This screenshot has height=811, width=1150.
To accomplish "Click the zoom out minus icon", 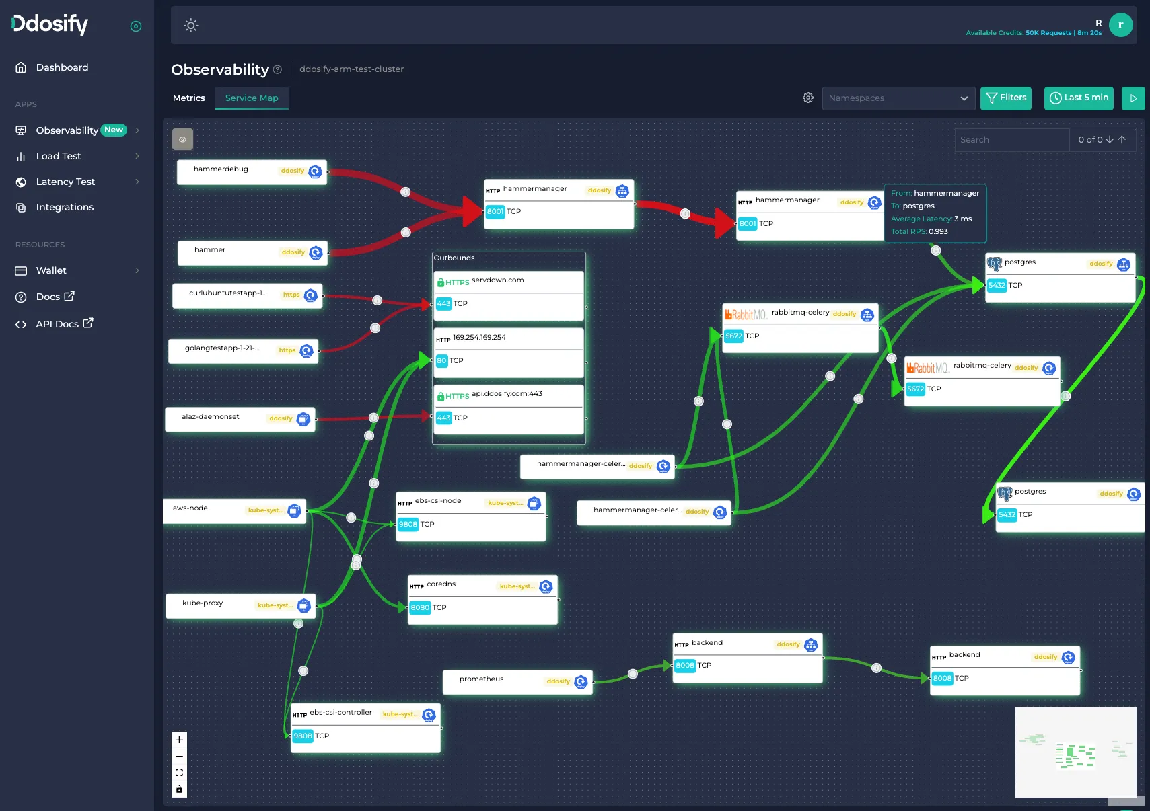I will 179,757.
